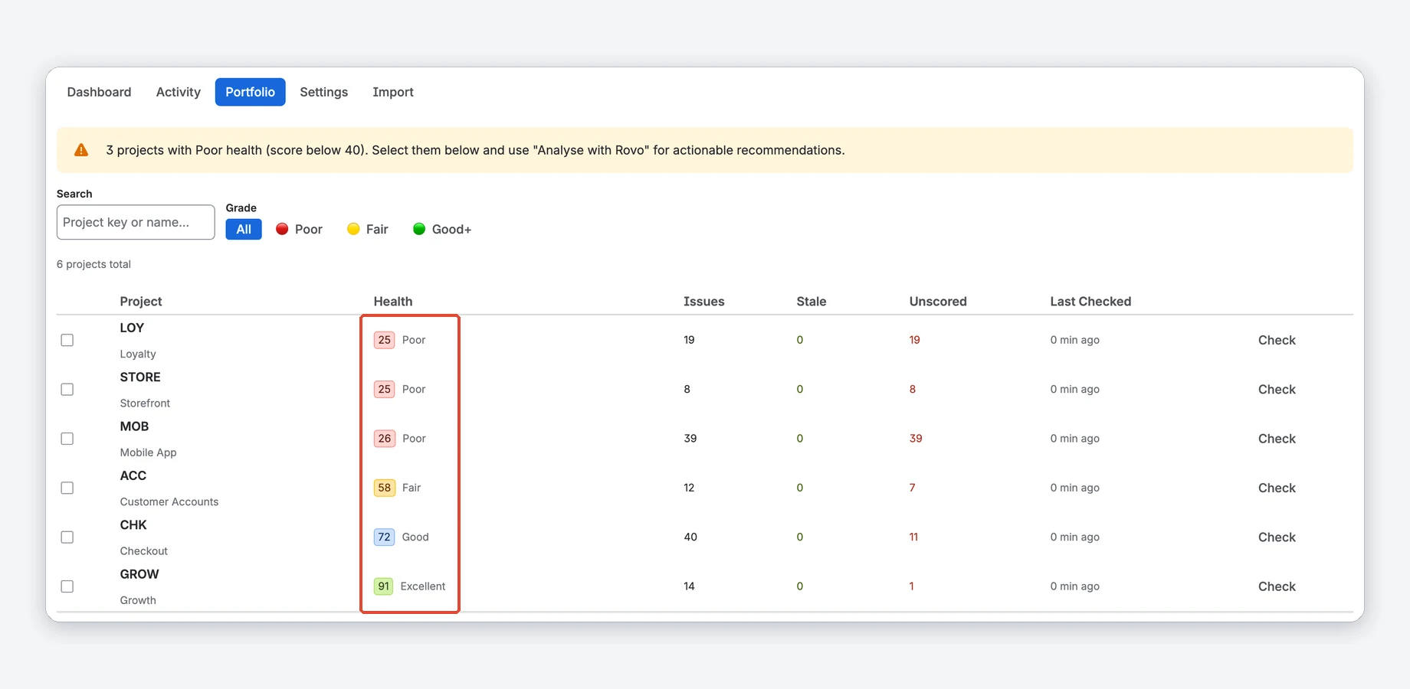Run Check for the ACC project
The width and height of the screenshot is (1410, 689).
coord(1277,488)
